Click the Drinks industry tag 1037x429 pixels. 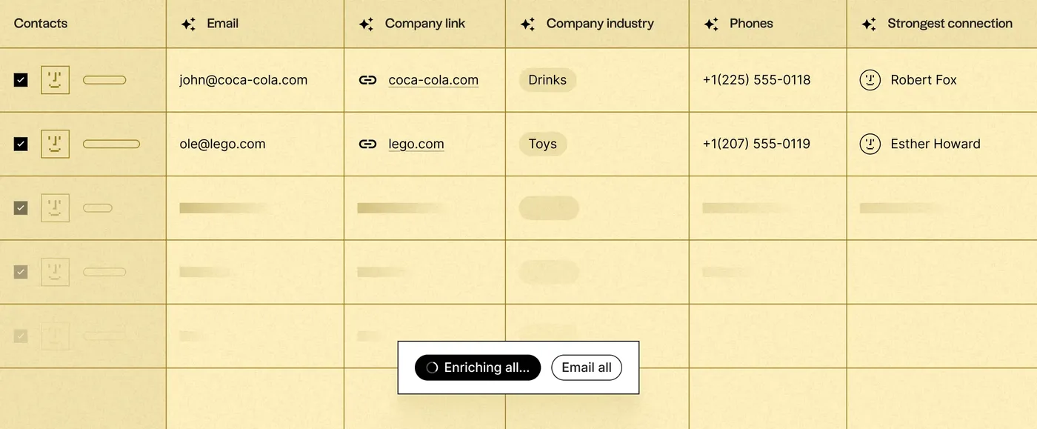pos(547,80)
